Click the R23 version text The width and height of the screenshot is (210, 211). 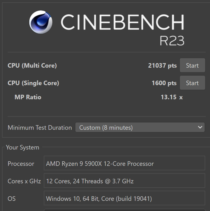172,41
